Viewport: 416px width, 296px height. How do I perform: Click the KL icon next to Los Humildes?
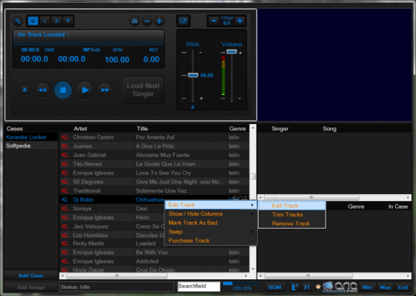tap(65, 235)
